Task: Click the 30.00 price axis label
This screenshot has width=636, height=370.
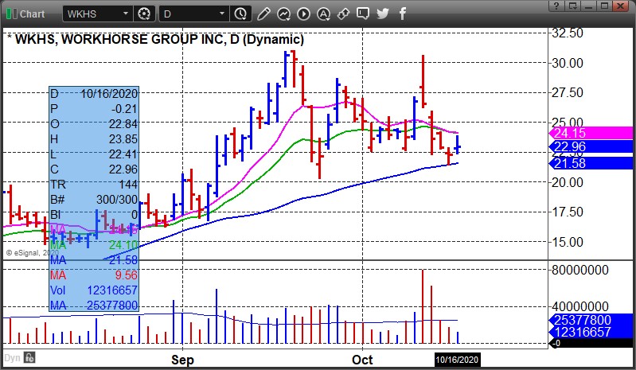Action: 568,63
